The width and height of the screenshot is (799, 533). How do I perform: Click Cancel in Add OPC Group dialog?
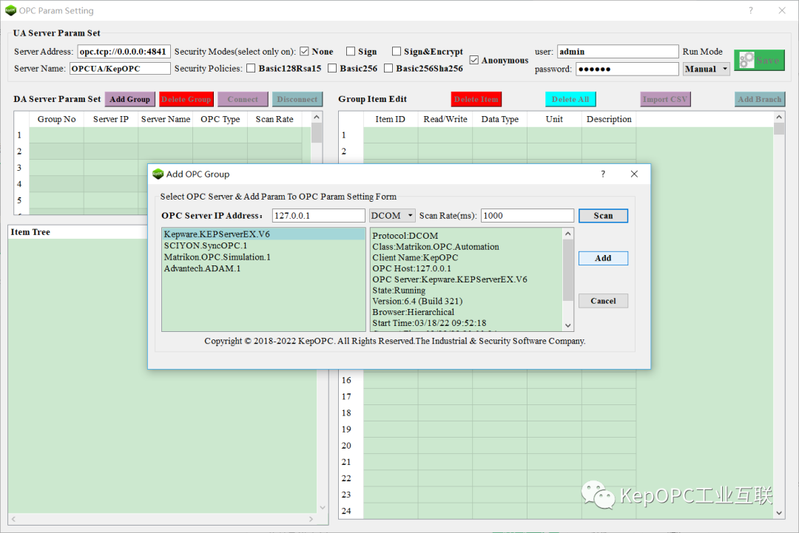pos(604,301)
